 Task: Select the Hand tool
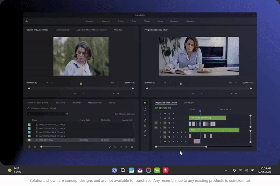pos(145,126)
